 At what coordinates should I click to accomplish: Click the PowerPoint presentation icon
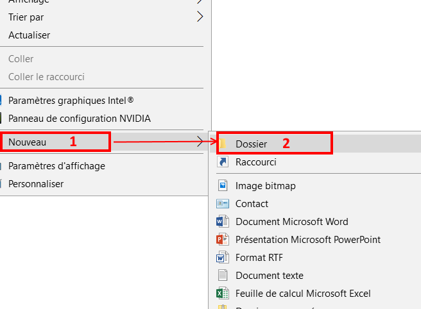[x=223, y=240]
